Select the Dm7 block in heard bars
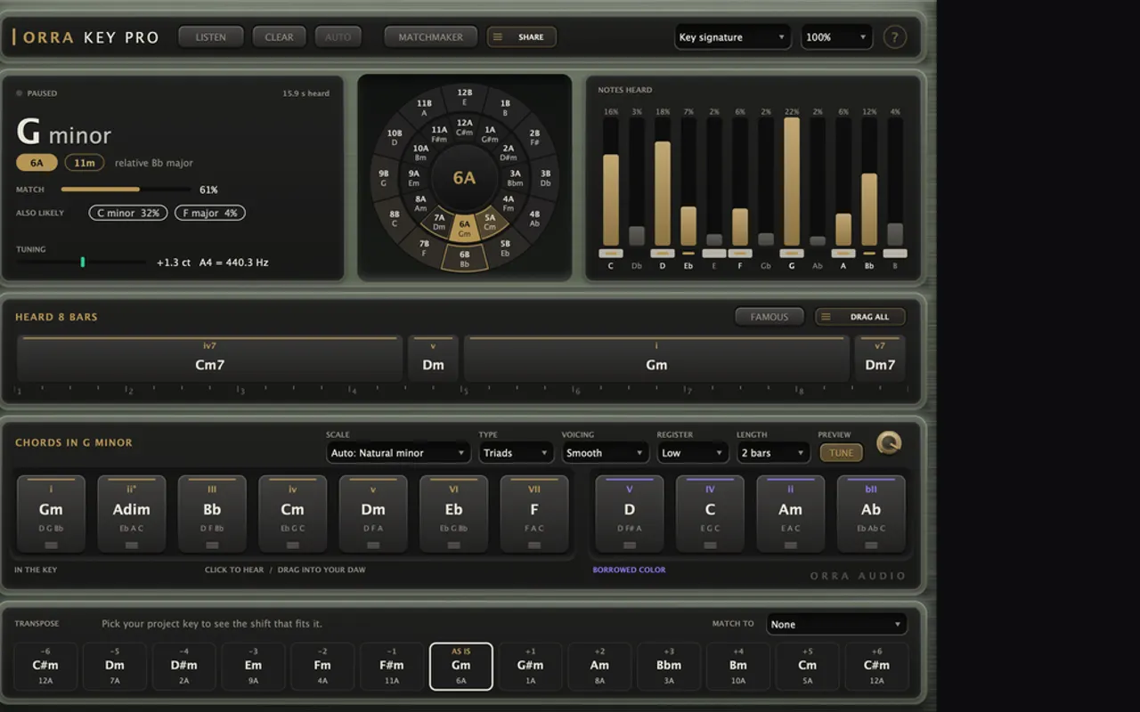1140x712 pixels. [880, 359]
